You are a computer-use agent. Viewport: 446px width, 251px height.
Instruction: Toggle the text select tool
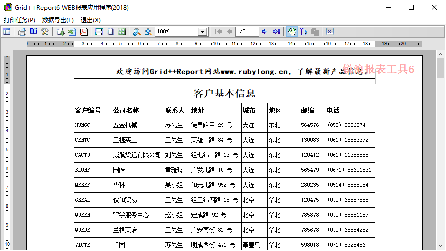[303, 32]
